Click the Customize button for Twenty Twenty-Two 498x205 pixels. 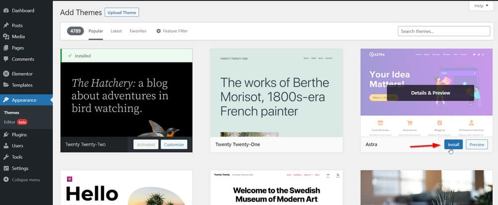(174, 144)
